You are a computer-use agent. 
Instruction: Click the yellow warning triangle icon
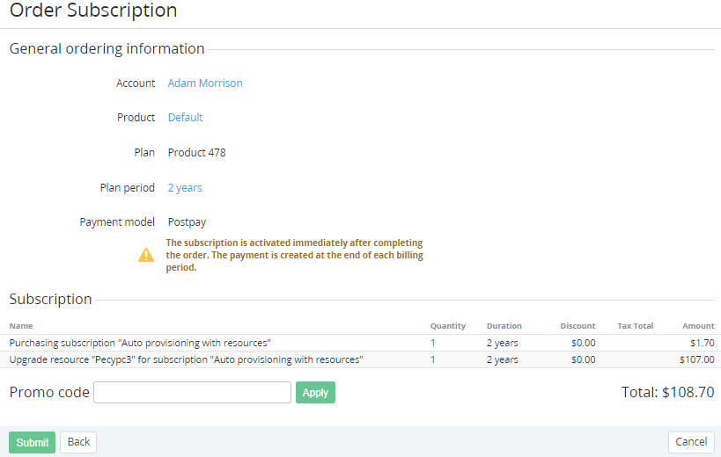[x=146, y=255]
